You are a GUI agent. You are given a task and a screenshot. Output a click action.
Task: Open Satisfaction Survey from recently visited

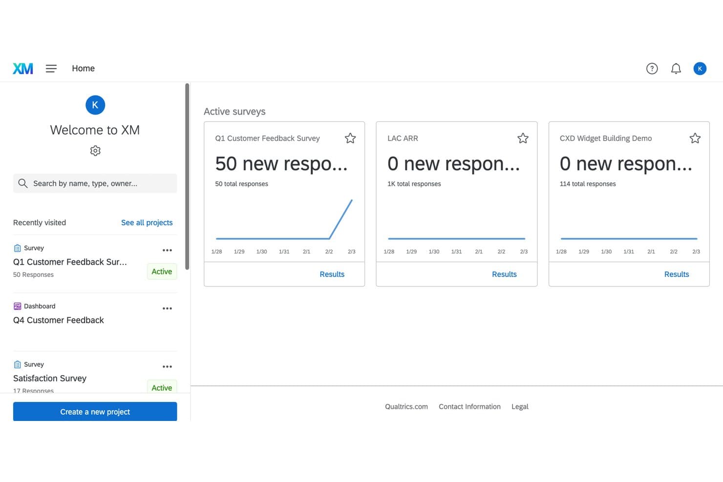[x=50, y=378]
